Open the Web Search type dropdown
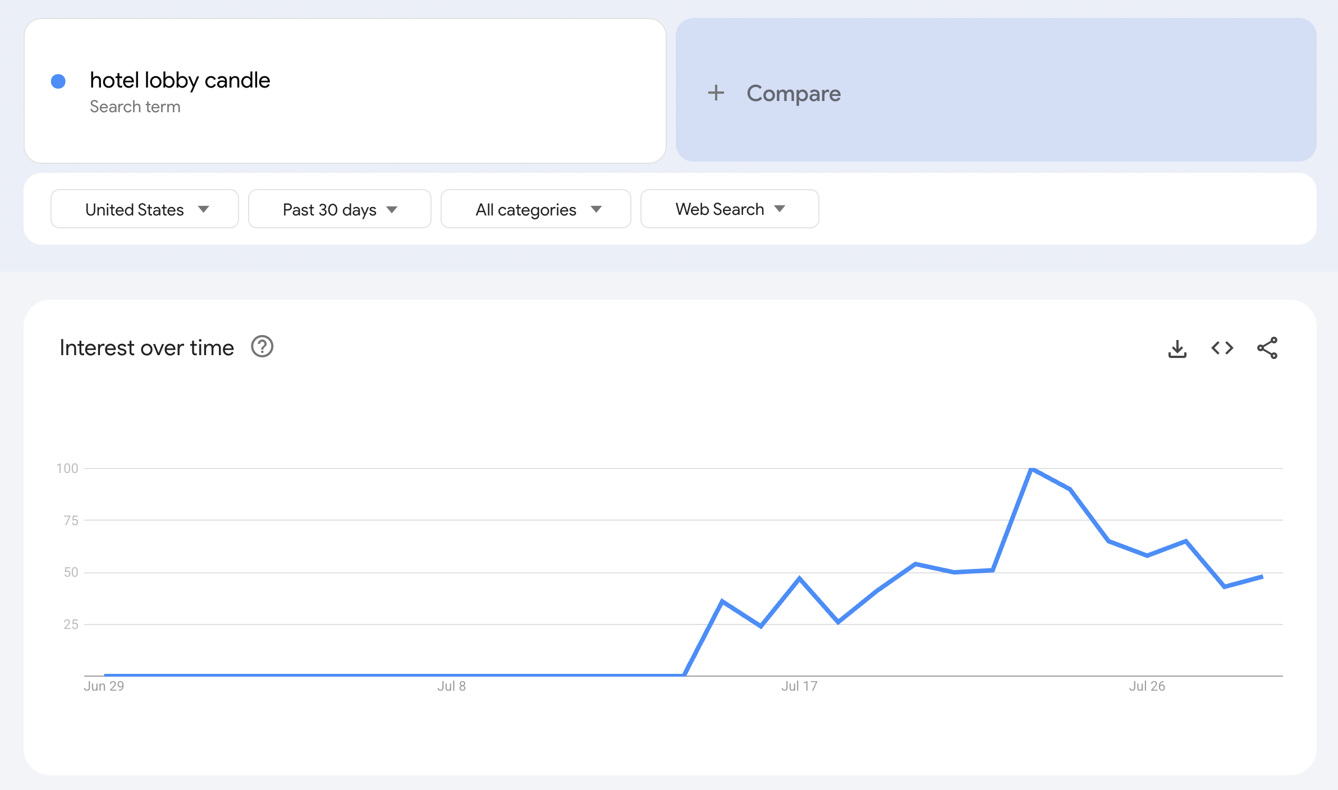Screen dimensions: 1338x790 pyautogui.click(x=730, y=209)
